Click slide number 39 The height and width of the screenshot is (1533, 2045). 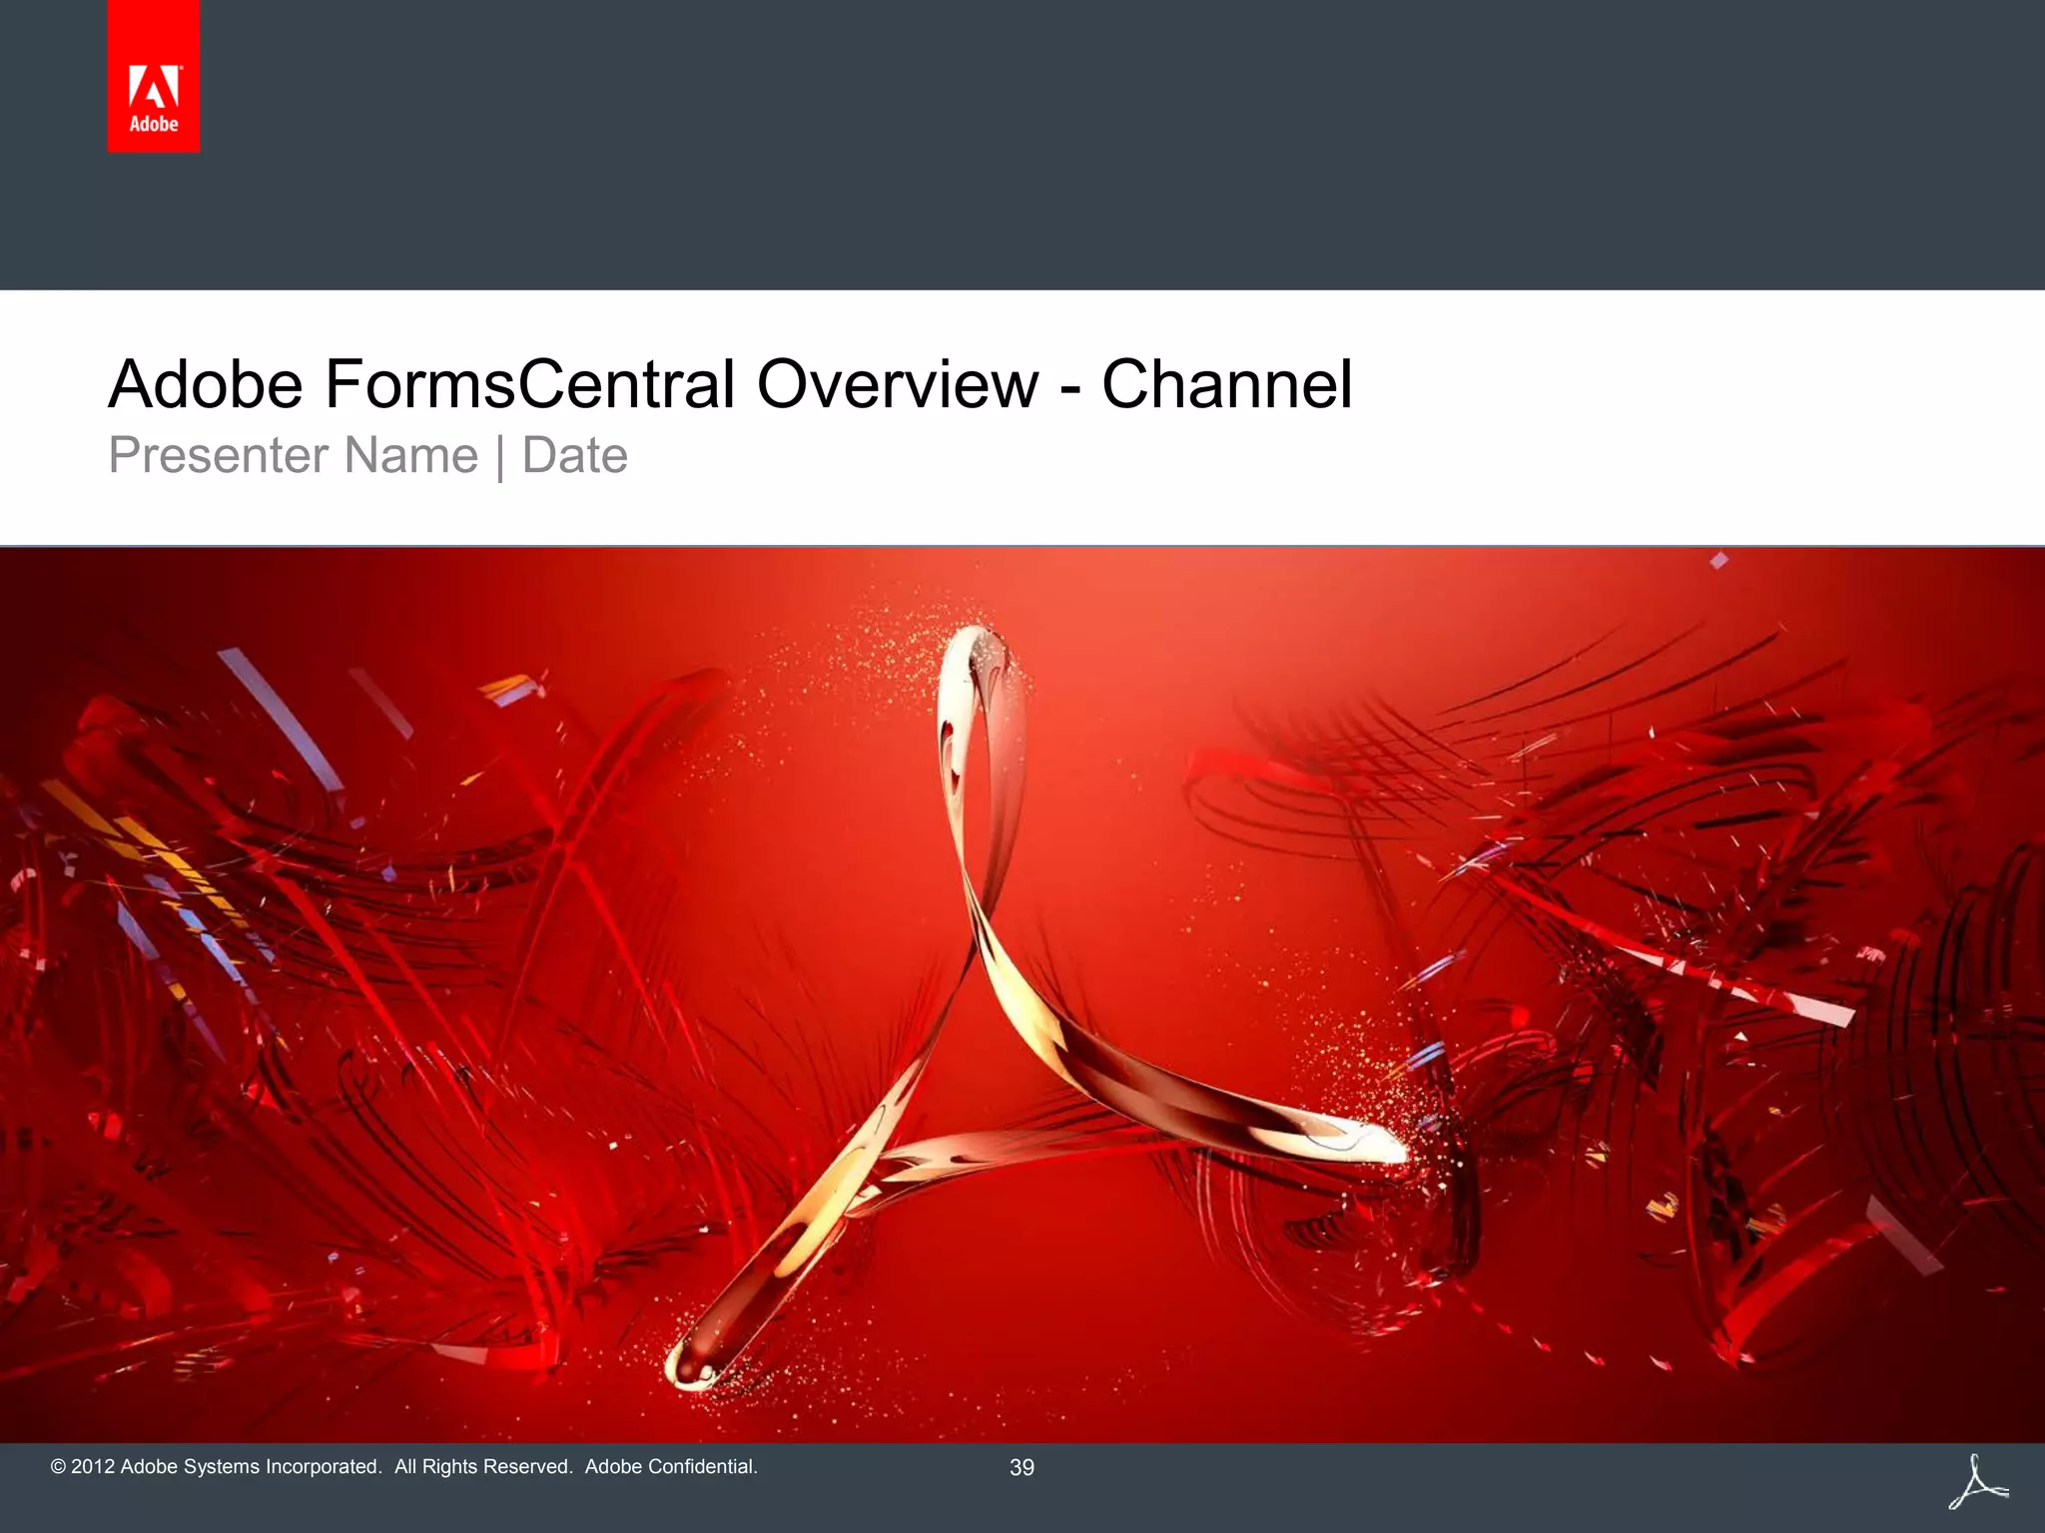coord(1022,1467)
